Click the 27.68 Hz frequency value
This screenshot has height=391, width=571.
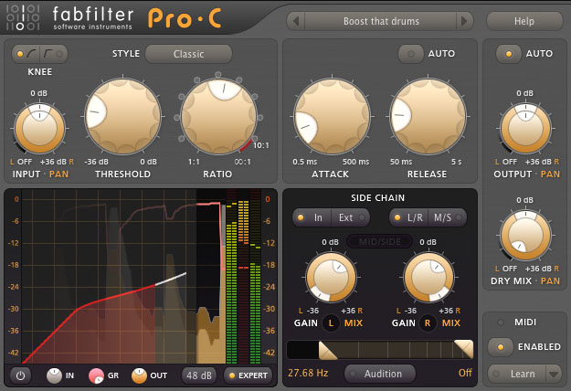(x=308, y=373)
